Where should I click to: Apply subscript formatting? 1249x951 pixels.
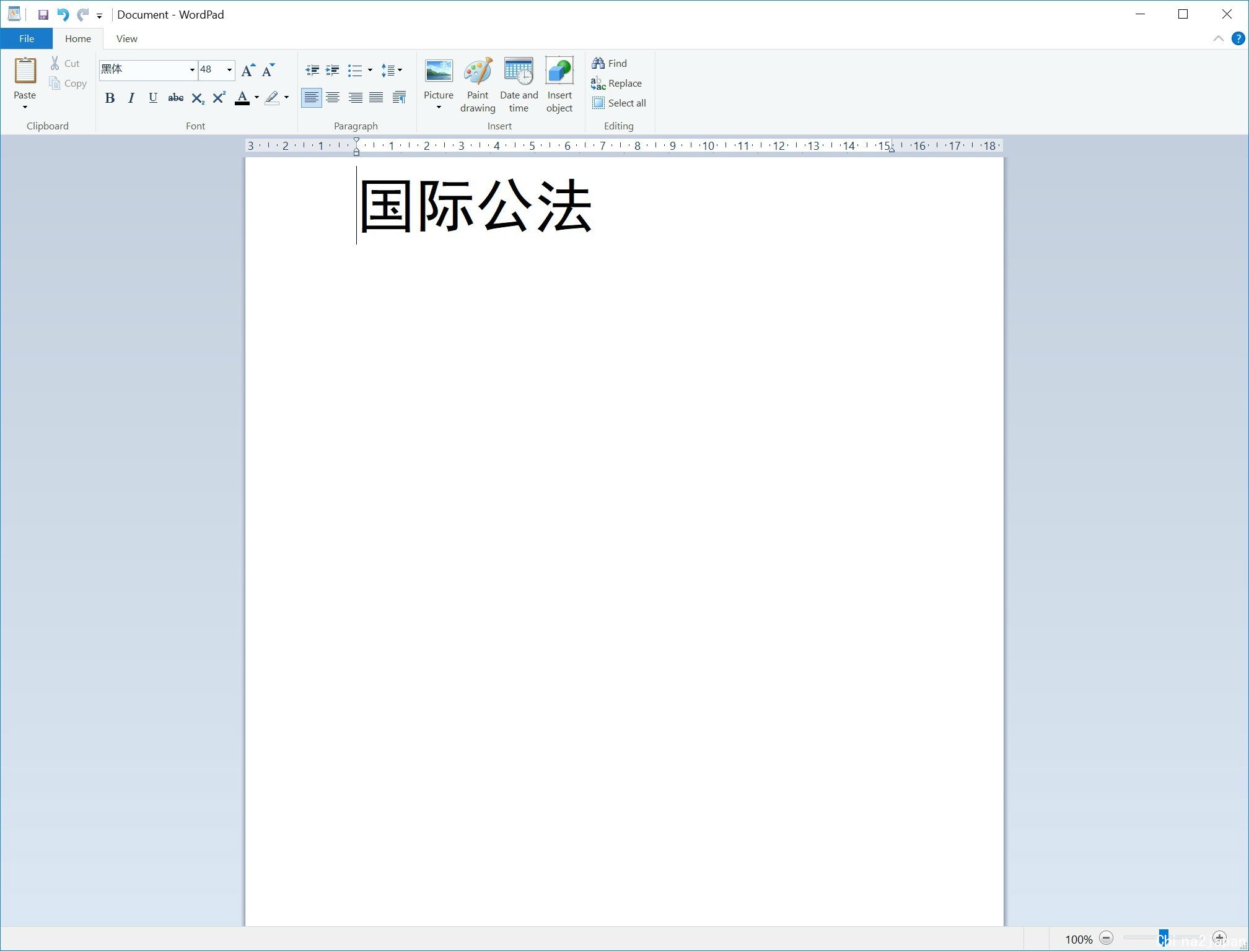(x=198, y=98)
